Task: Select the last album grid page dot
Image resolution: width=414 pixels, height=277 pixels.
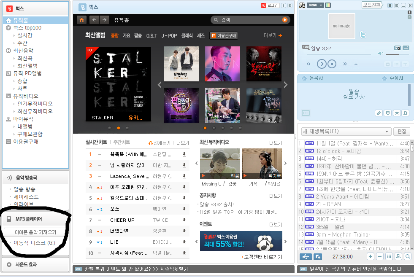Action: pyautogui.click(x=240, y=128)
